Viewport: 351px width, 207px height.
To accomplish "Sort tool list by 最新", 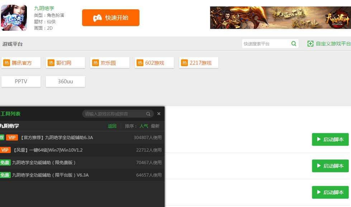I will click(x=155, y=126).
